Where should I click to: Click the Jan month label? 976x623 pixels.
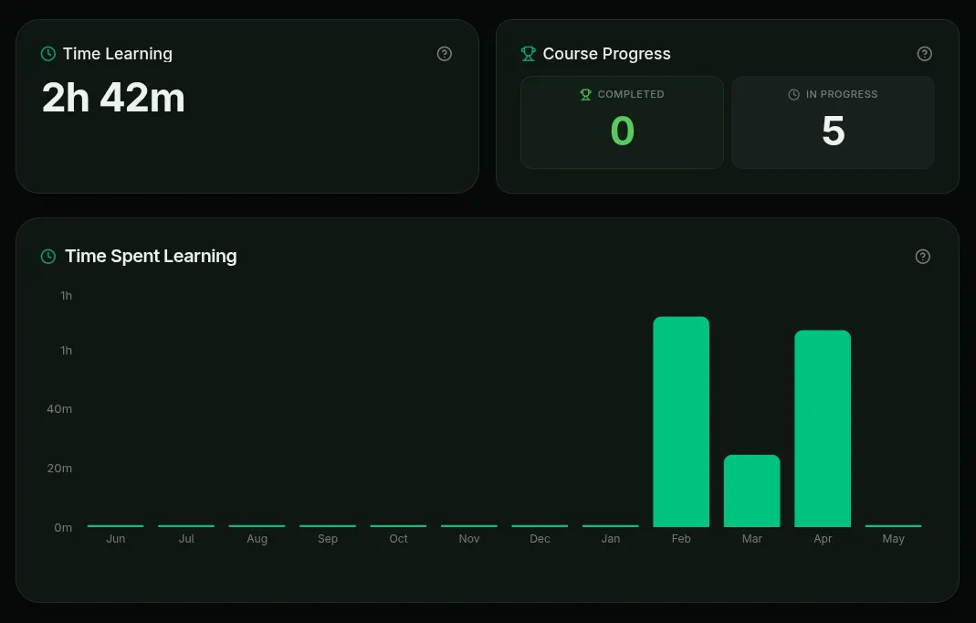pos(611,538)
